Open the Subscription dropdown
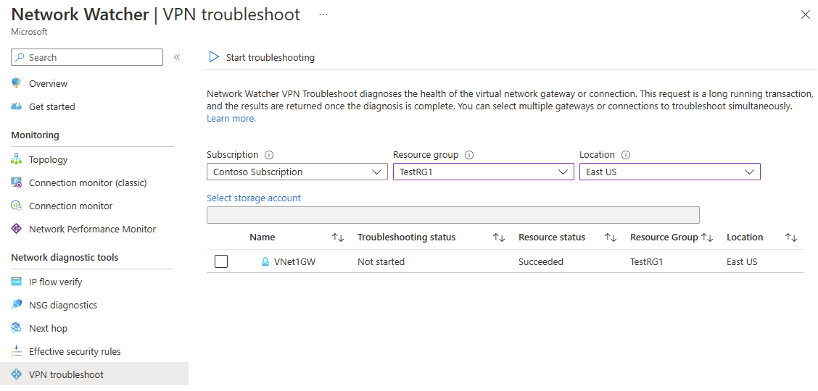 click(x=297, y=172)
